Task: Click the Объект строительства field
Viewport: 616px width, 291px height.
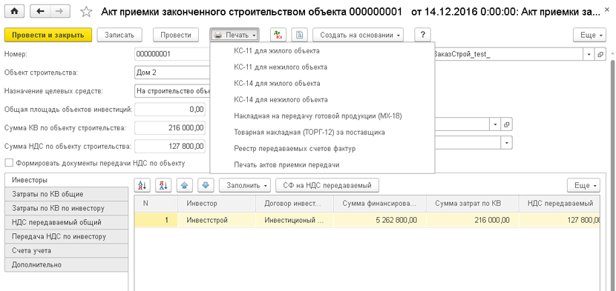Action: (x=172, y=73)
